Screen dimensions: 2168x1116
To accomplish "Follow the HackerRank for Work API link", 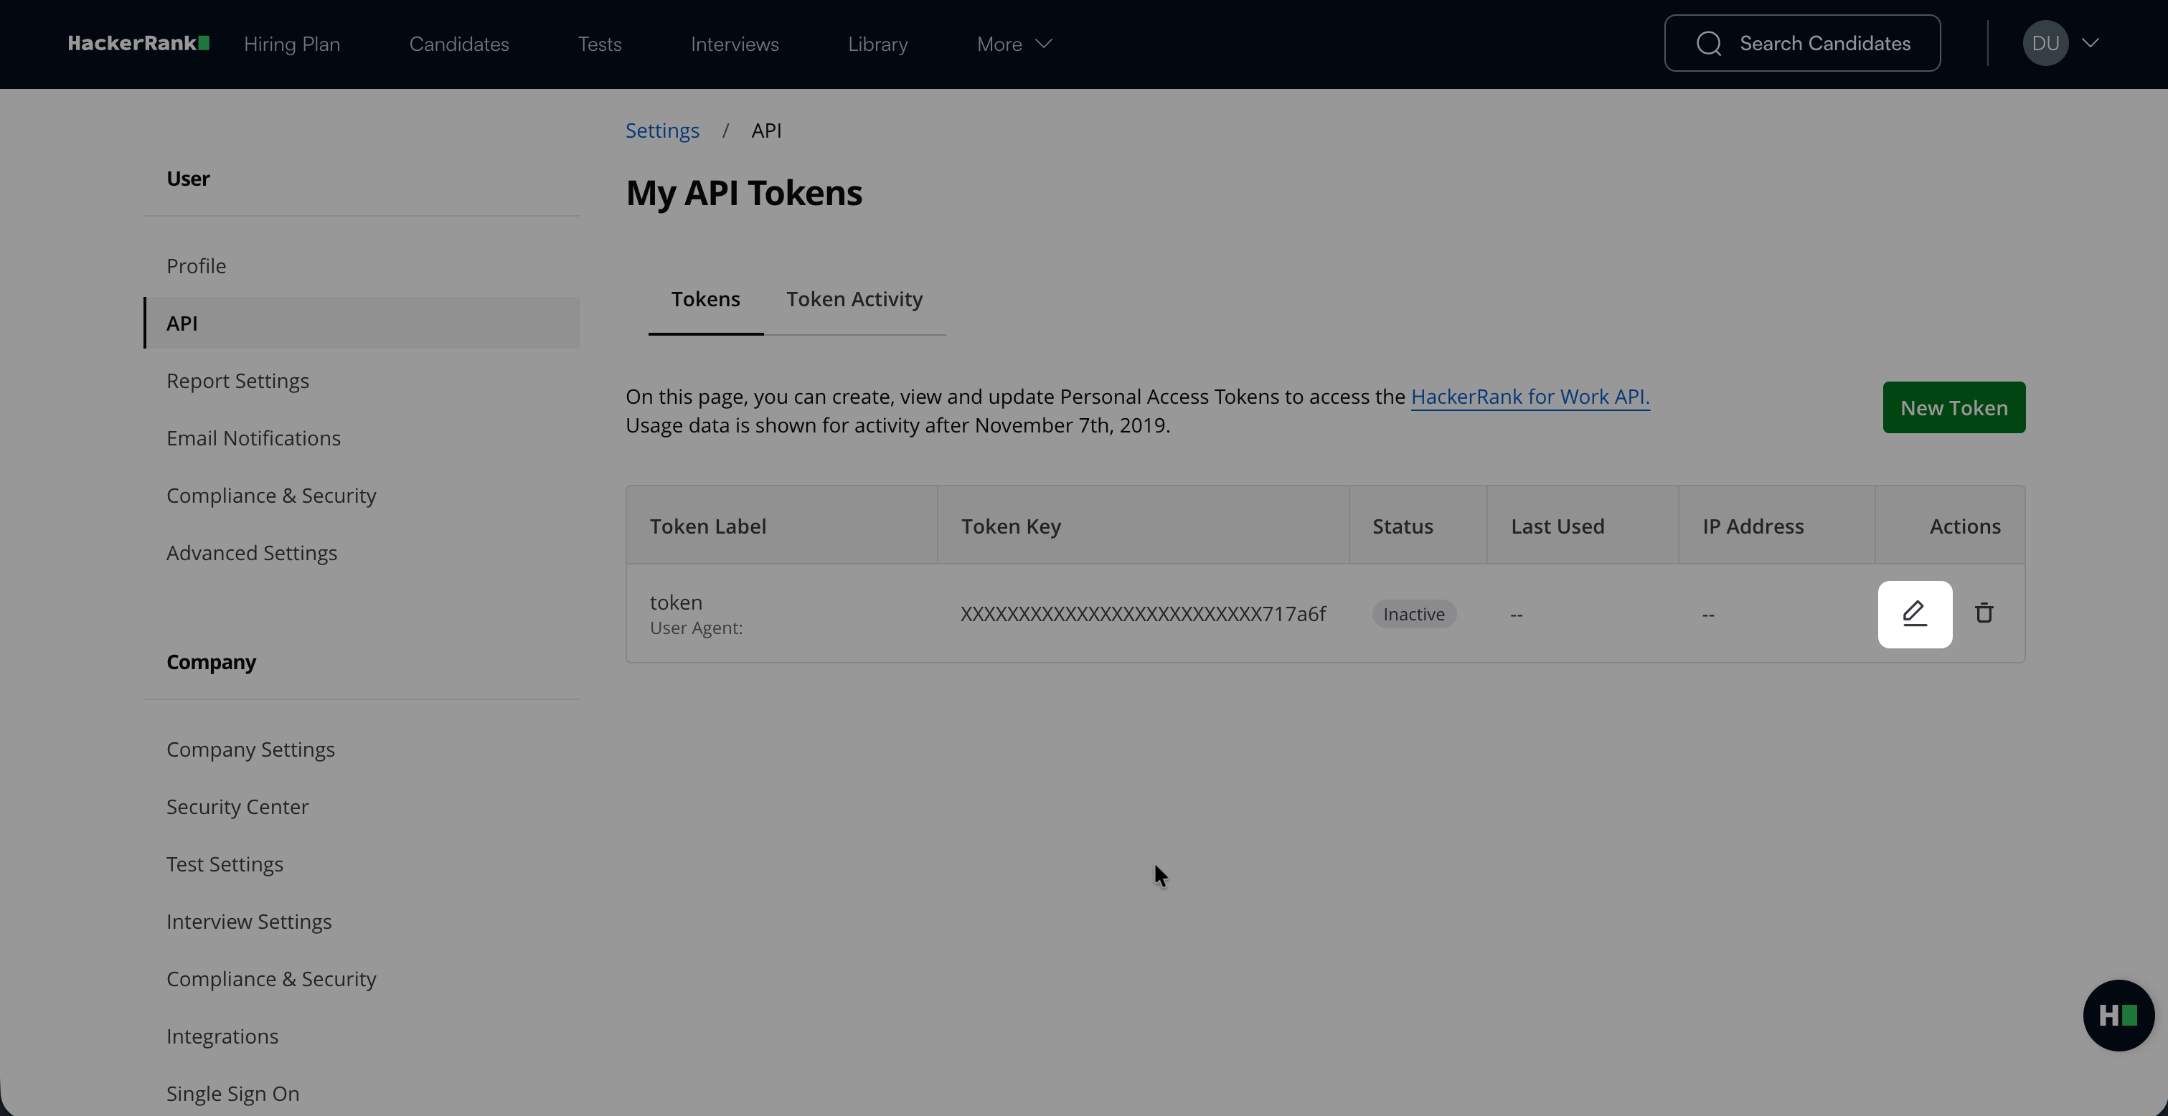I will click(x=1530, y=397).
